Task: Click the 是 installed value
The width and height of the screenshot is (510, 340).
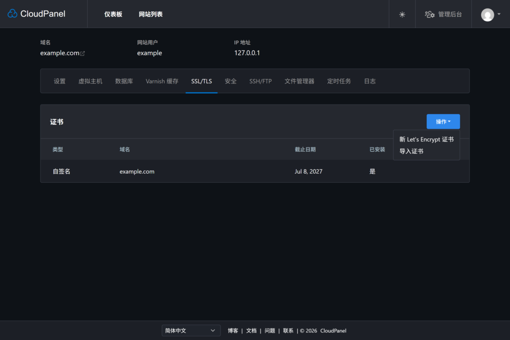Action: 373,172
